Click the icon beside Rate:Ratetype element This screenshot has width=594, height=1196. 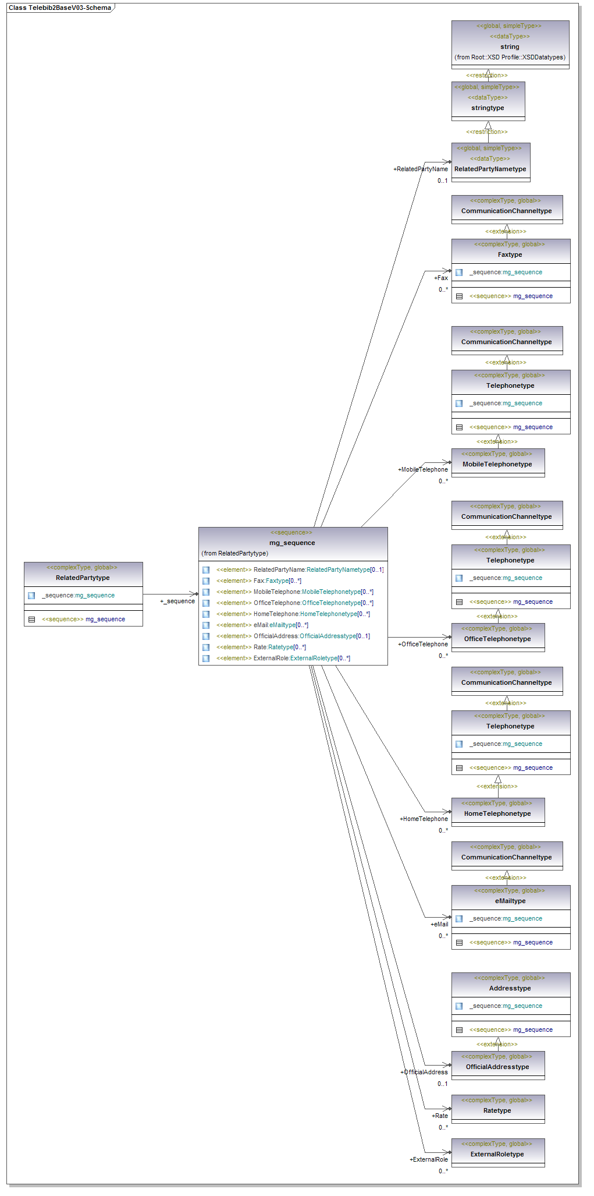click(206, 647)
